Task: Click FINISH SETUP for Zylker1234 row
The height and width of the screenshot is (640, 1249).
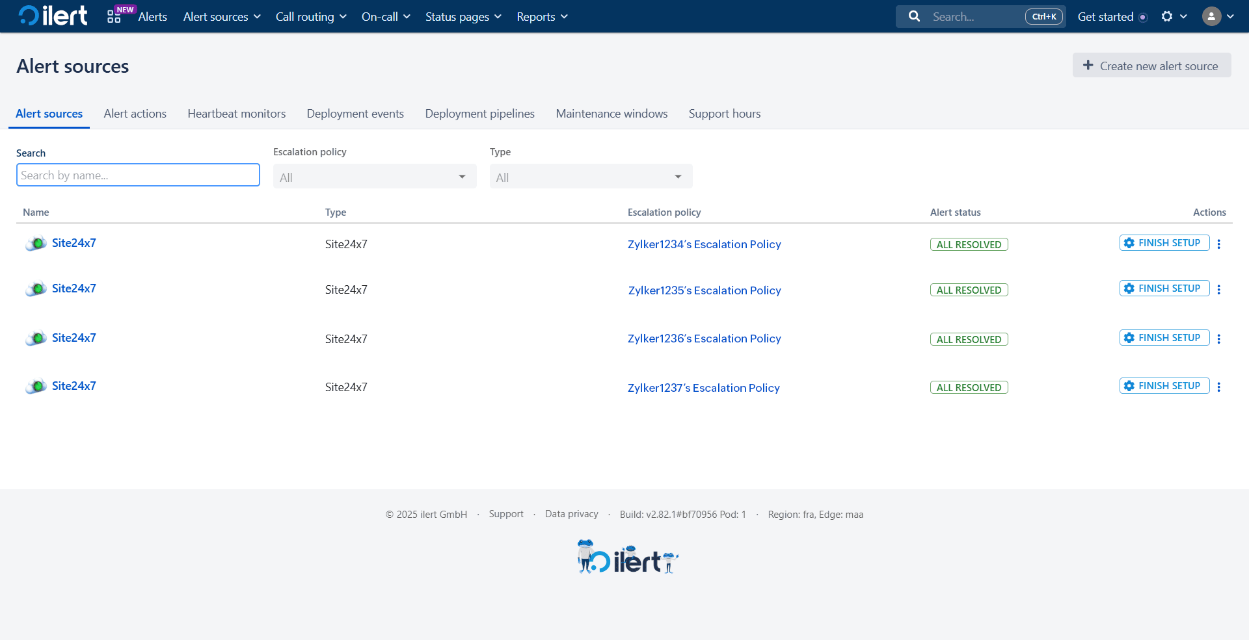Action: [x=1164, y=243]
